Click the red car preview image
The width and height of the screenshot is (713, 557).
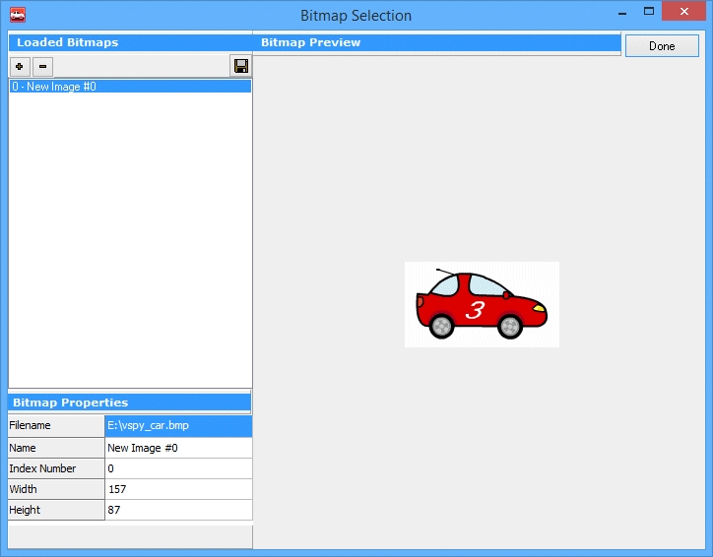(482, 304)
